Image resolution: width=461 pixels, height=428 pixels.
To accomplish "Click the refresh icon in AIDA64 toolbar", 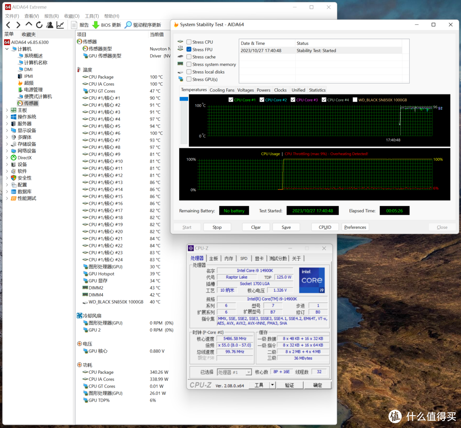I will [39, 25].
